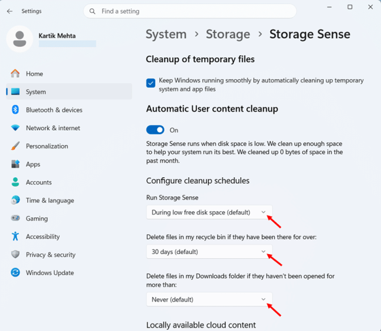Screen dimensions: 381x331
Task: Click the Network wifi icon
Action: click(15, 128)
